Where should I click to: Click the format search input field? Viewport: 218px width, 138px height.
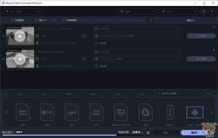179,94
